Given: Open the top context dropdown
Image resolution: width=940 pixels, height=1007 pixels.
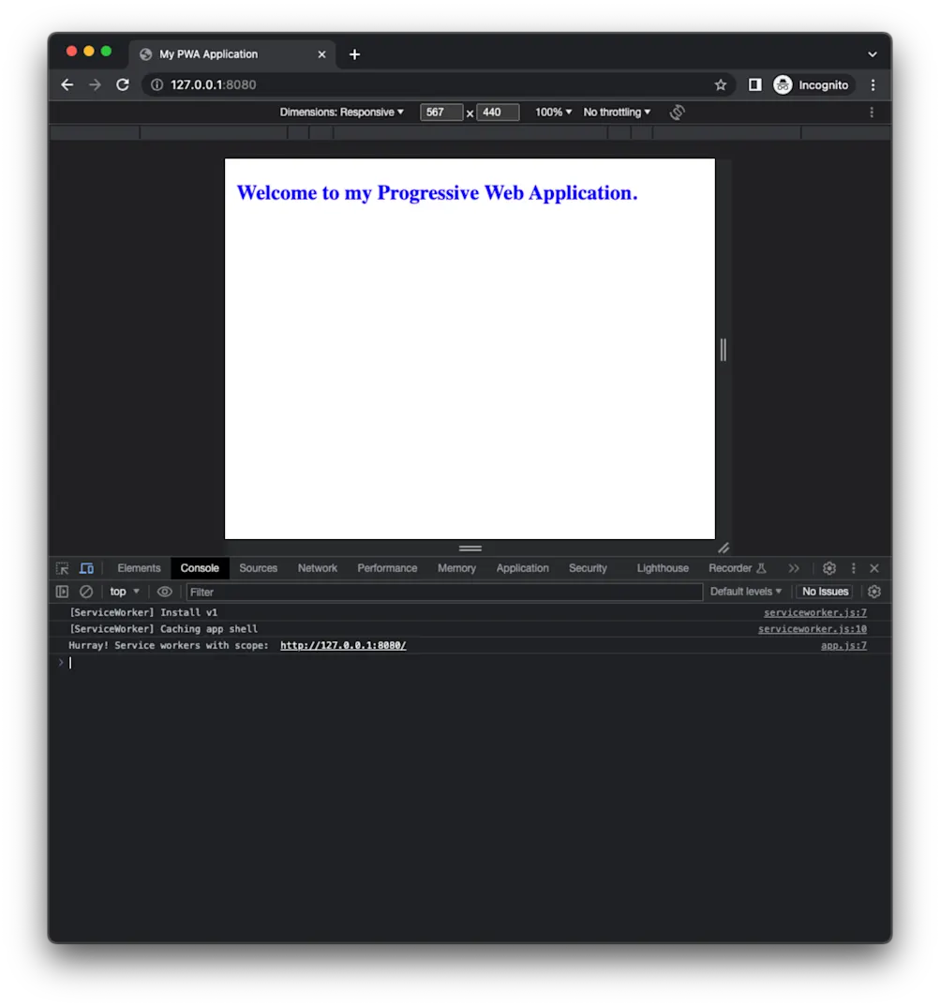Looking at the screenshot, I should point(125,592).
